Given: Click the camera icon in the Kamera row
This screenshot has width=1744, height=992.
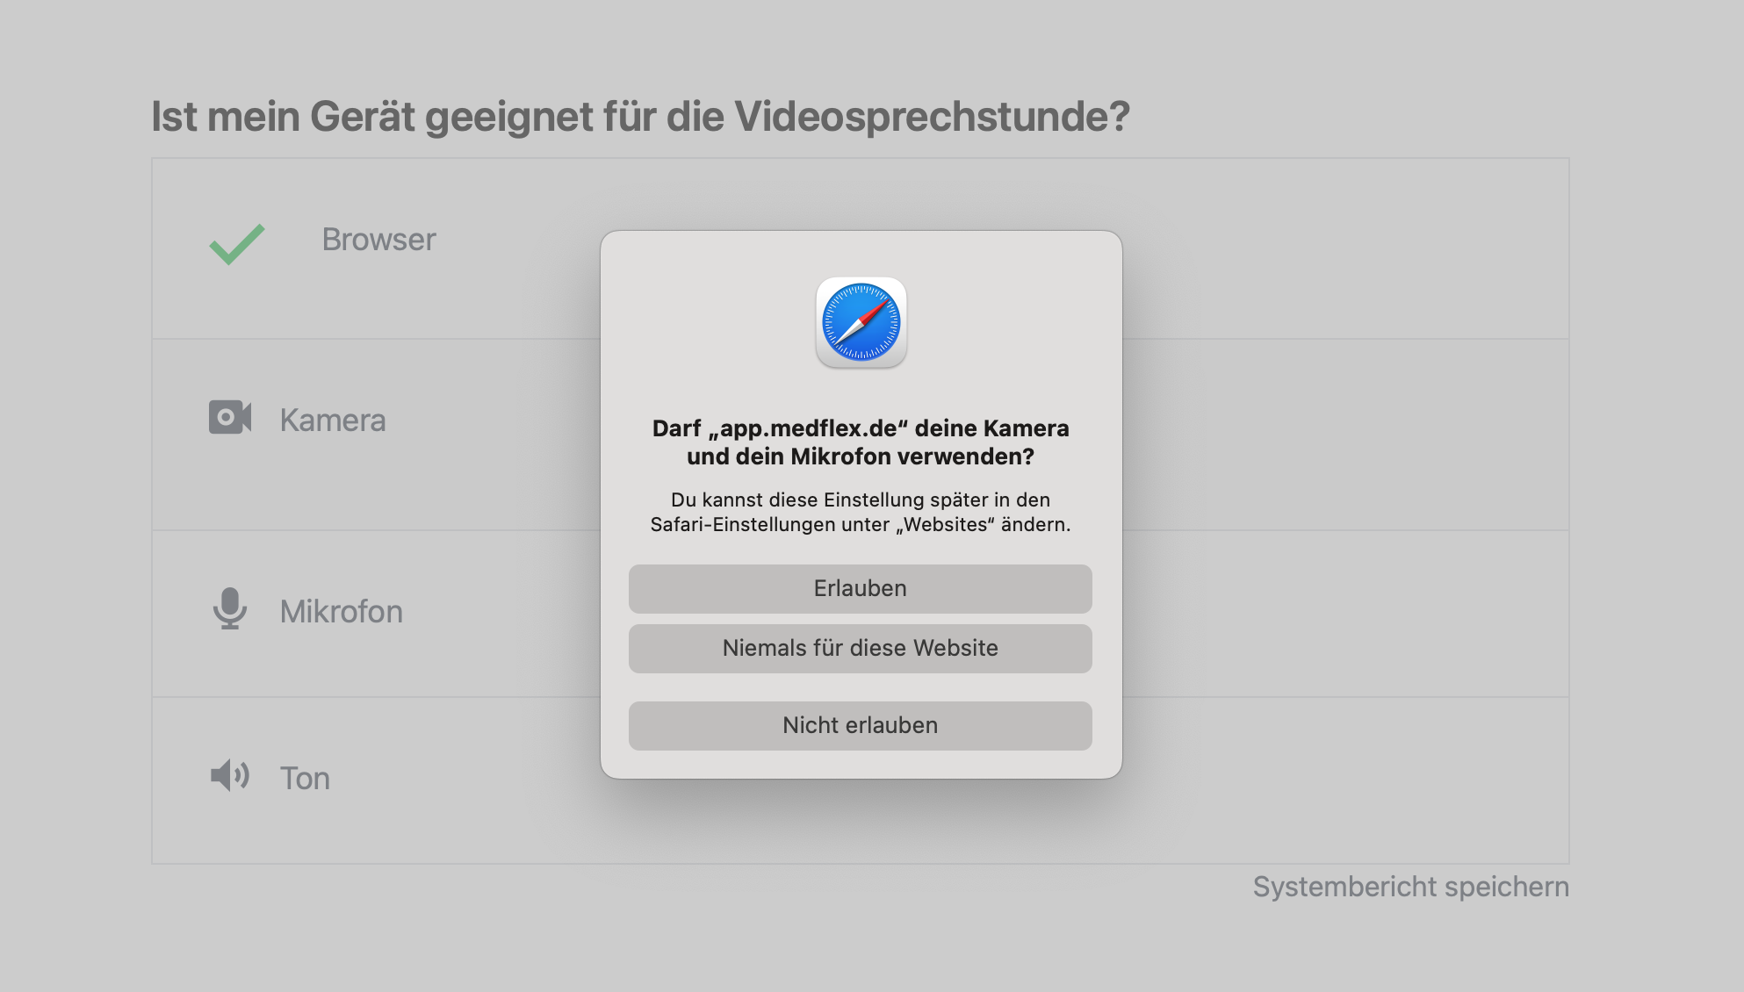Looking at the screenshot, I should [x=230, y=420].
